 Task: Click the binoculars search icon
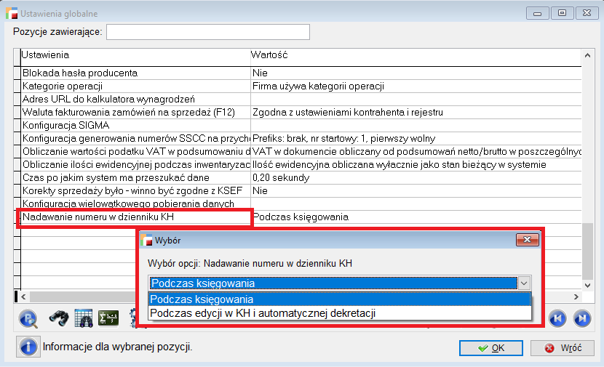pyautogui.click(x=58, y=318)
